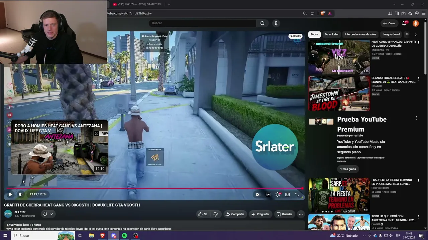This screenshot has width=428, height=240.
Task: Open more actions menu beside Guardar
Action: tap(301, 214)
